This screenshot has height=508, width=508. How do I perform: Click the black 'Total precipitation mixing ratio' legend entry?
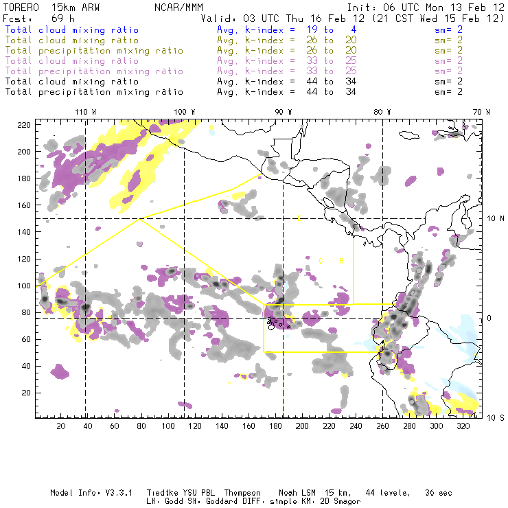94,92
